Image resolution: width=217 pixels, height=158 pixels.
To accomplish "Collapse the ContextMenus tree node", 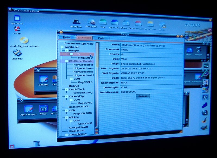I will [66, 134].
